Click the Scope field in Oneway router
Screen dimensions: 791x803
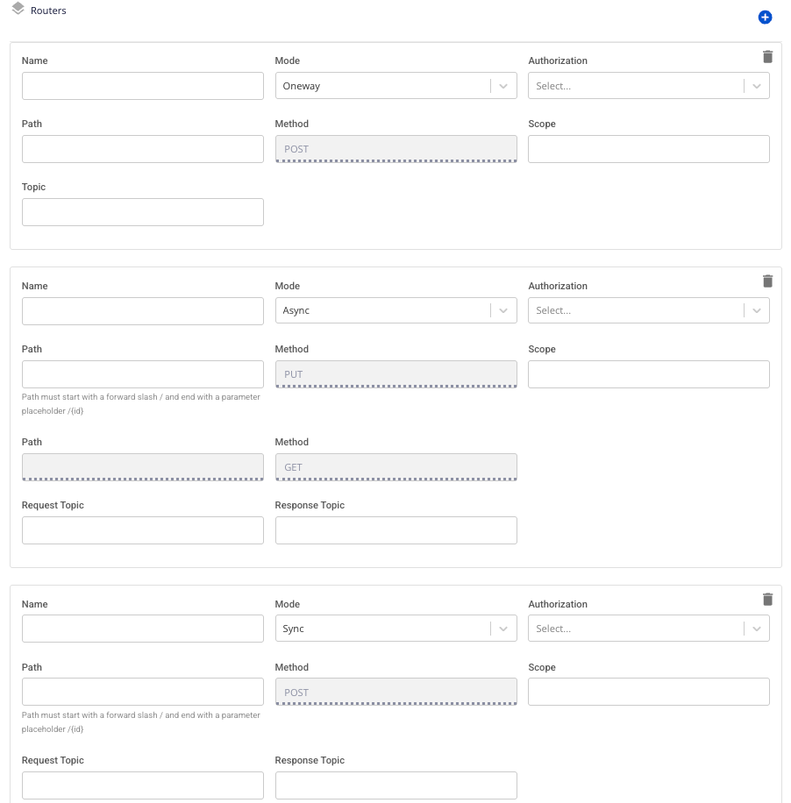point(648,149)
